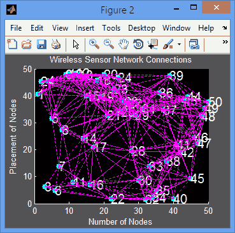This screenshot has width=235, height=233.
Task: Maximize the Figure 2 window
Action: click(x=194, y=8)
